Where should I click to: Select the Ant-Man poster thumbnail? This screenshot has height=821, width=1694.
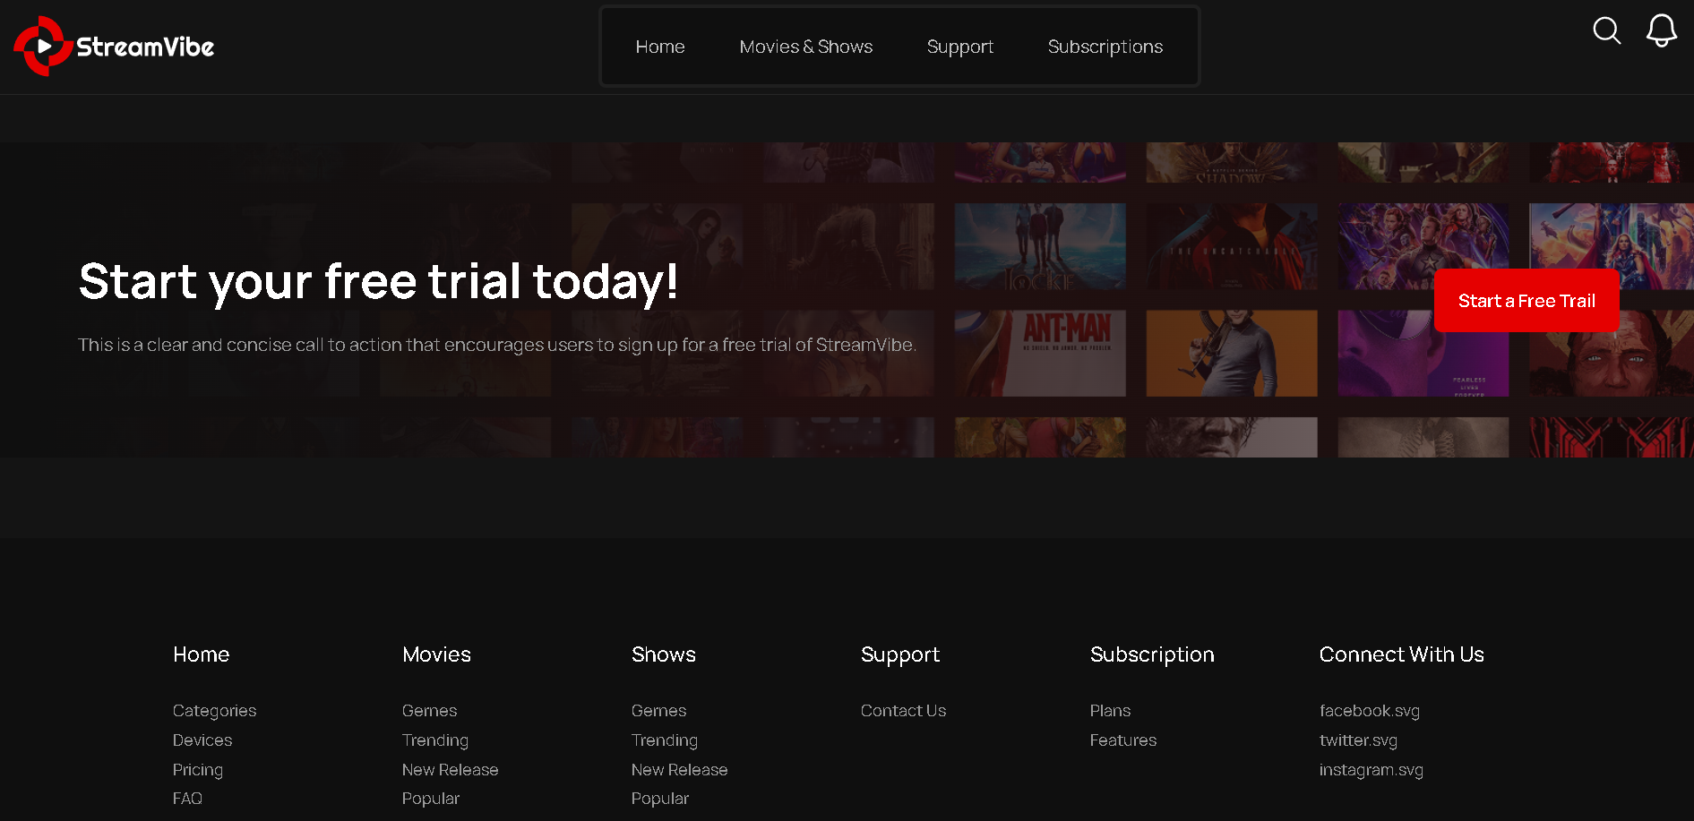(1040, 354)
